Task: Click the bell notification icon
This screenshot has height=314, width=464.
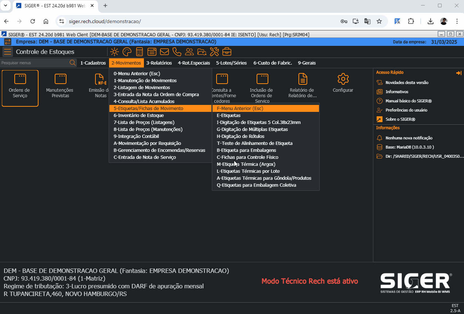Action: (x=380, y=138)
